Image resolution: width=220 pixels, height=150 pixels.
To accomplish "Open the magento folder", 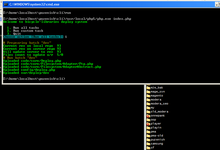I will [156, 95].
